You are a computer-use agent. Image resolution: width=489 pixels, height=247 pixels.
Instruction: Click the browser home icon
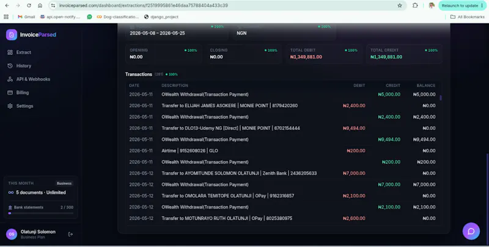coord(40,5)
